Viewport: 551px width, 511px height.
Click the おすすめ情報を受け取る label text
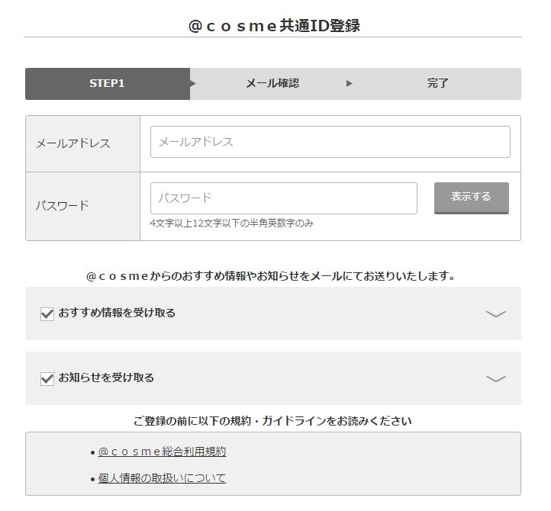coord(117,313)
